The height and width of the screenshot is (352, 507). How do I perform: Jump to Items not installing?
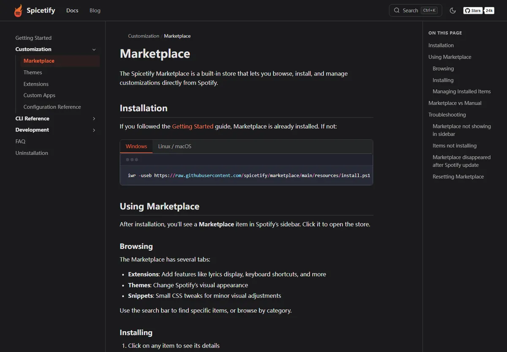(x=455, y=146)
